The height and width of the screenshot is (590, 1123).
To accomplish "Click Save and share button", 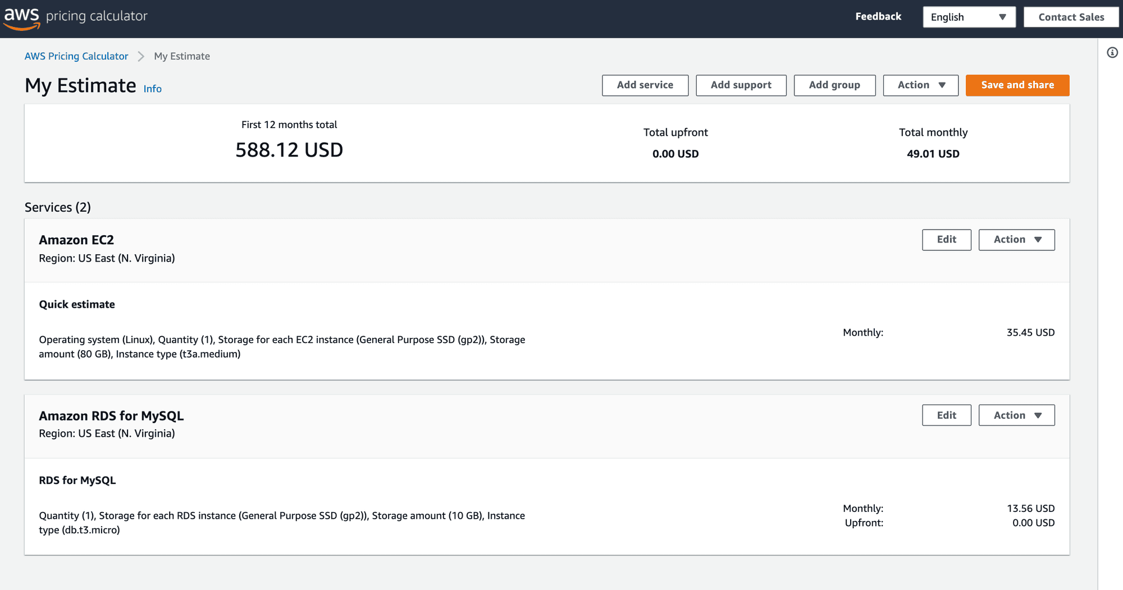I will coord(1017,85).
